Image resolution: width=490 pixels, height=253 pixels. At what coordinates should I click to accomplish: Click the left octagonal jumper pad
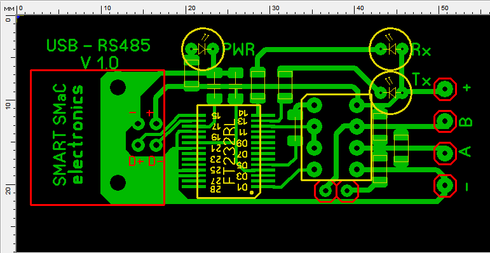[325, 191]
